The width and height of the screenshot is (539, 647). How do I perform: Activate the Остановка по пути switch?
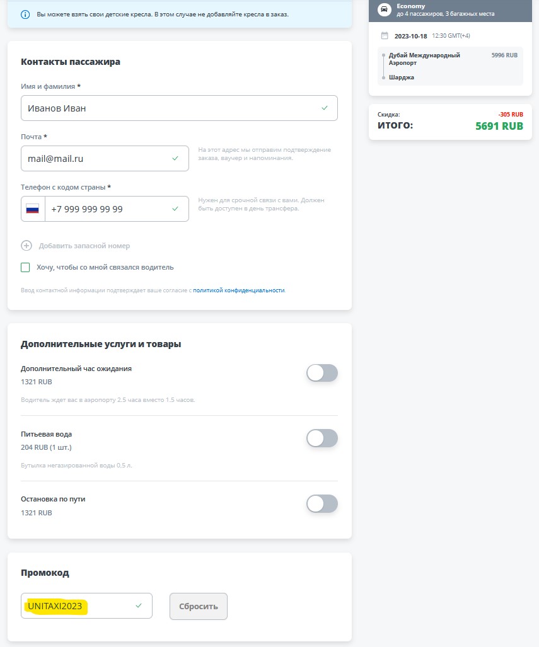tap(322, 503)
